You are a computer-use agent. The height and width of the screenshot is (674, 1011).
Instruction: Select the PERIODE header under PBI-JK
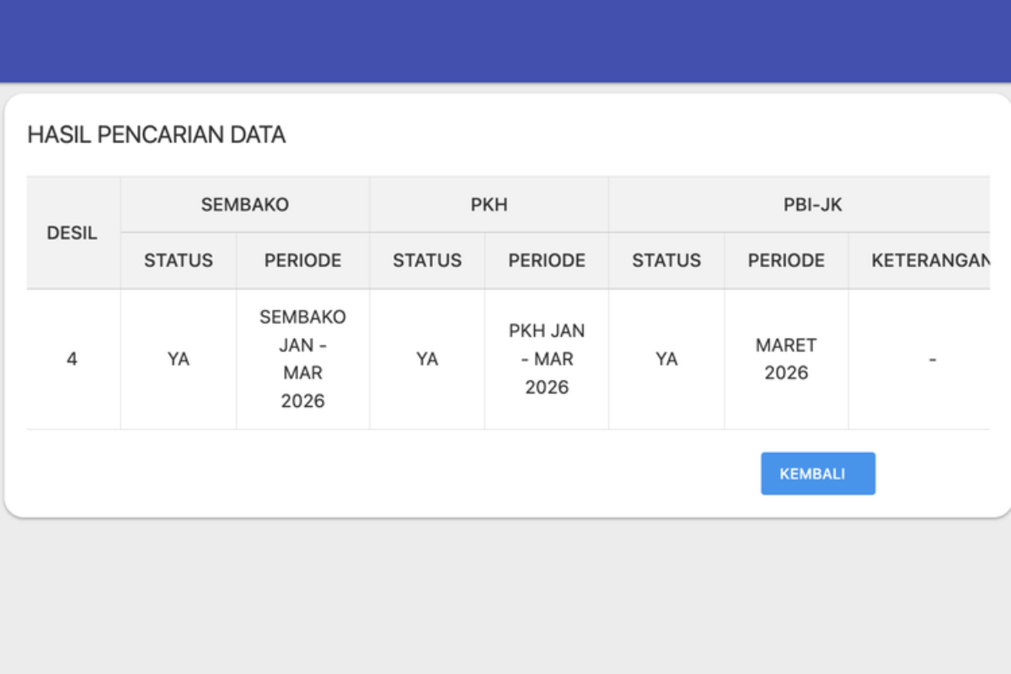(785, 260)
